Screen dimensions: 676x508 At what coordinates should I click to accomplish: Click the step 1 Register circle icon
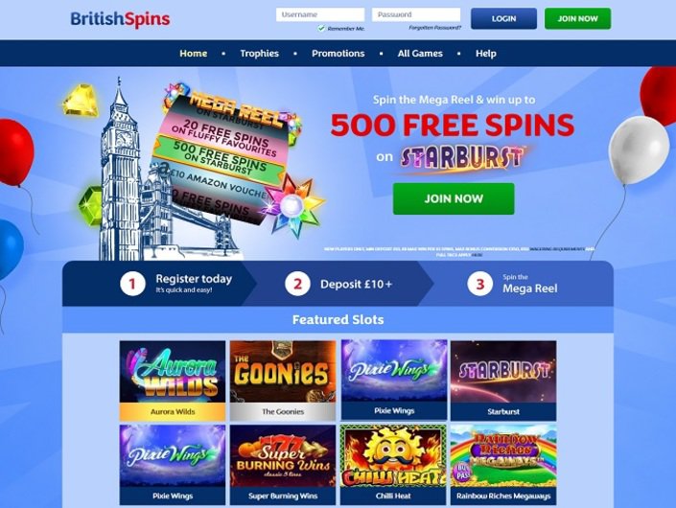132,284
